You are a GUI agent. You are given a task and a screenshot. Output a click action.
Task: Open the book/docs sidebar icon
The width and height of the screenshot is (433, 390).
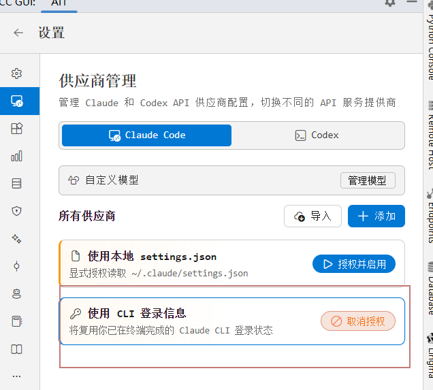pyautogui.click(x=16, y=349)
